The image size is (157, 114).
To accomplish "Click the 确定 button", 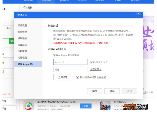I will [x=95, y=91].
